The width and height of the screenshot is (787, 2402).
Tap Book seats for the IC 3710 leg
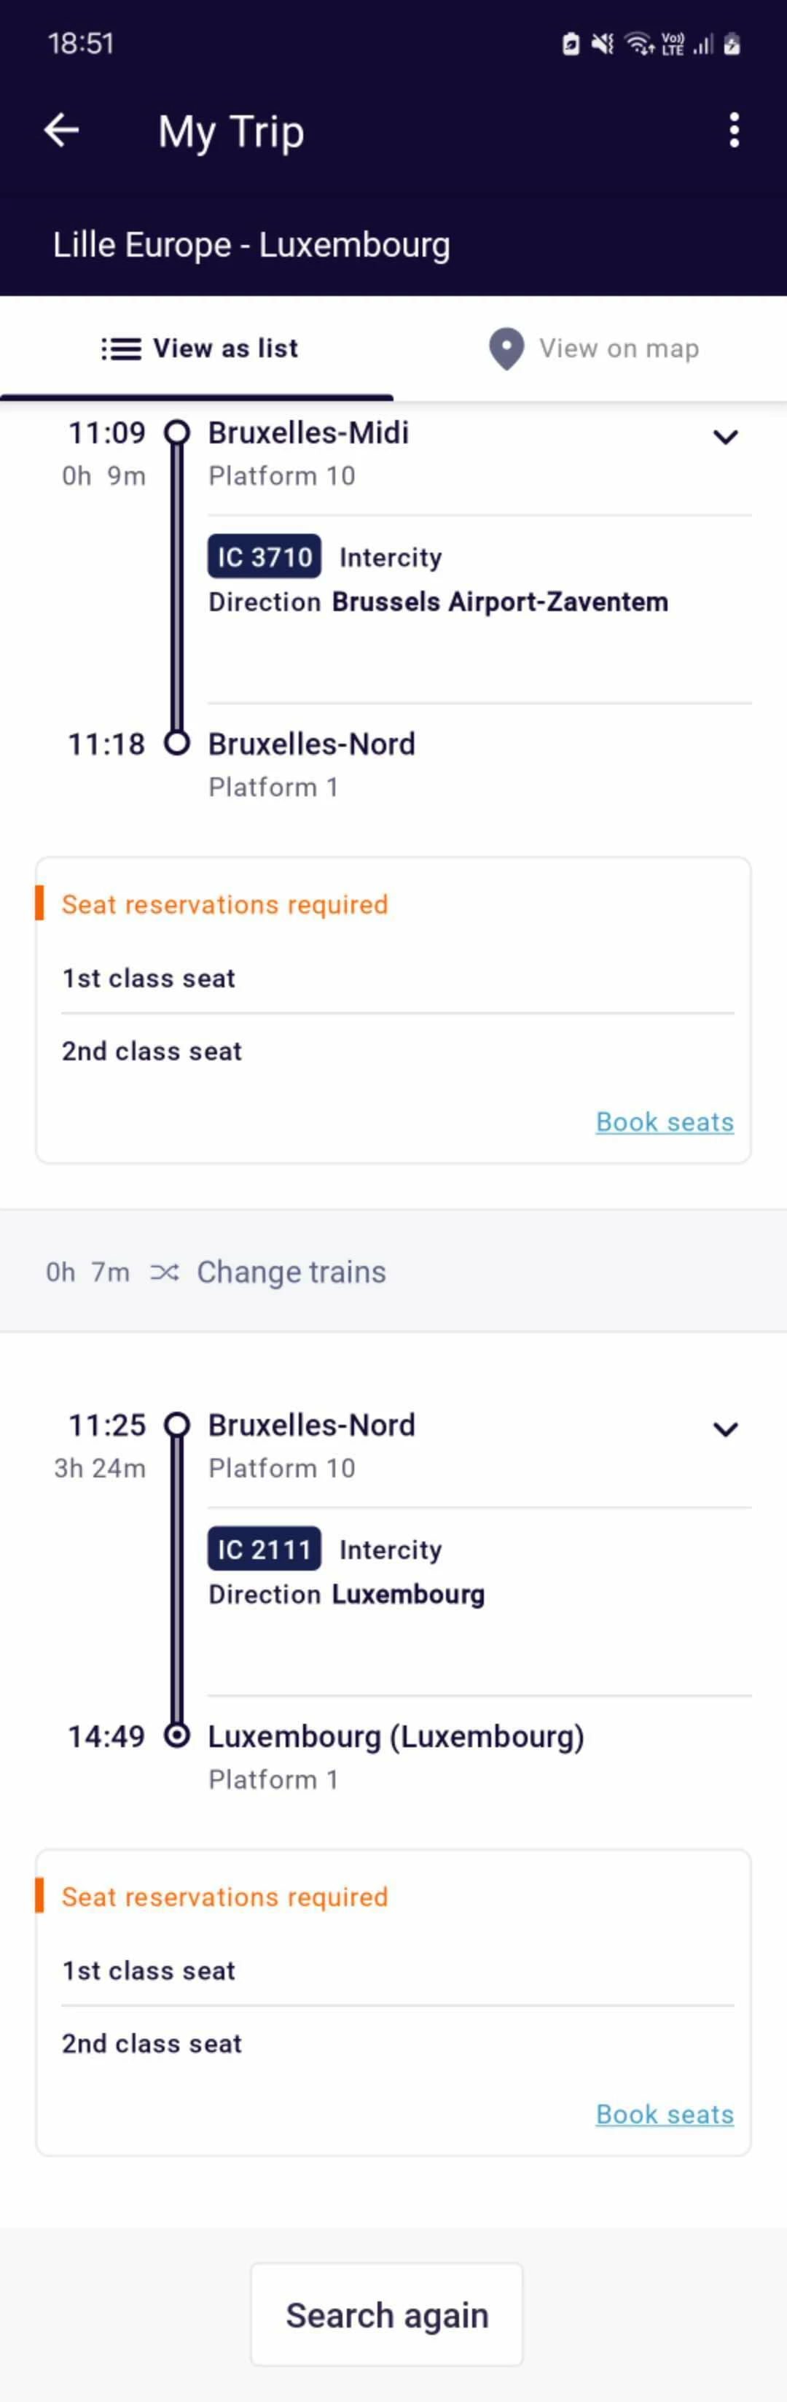pos(664,1122)
